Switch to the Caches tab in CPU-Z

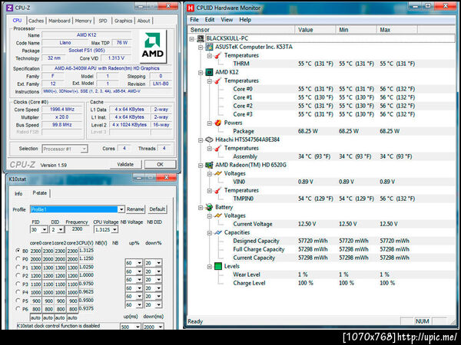(x=36, y=21)
